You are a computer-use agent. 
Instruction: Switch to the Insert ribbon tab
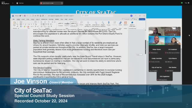[23, 19]
